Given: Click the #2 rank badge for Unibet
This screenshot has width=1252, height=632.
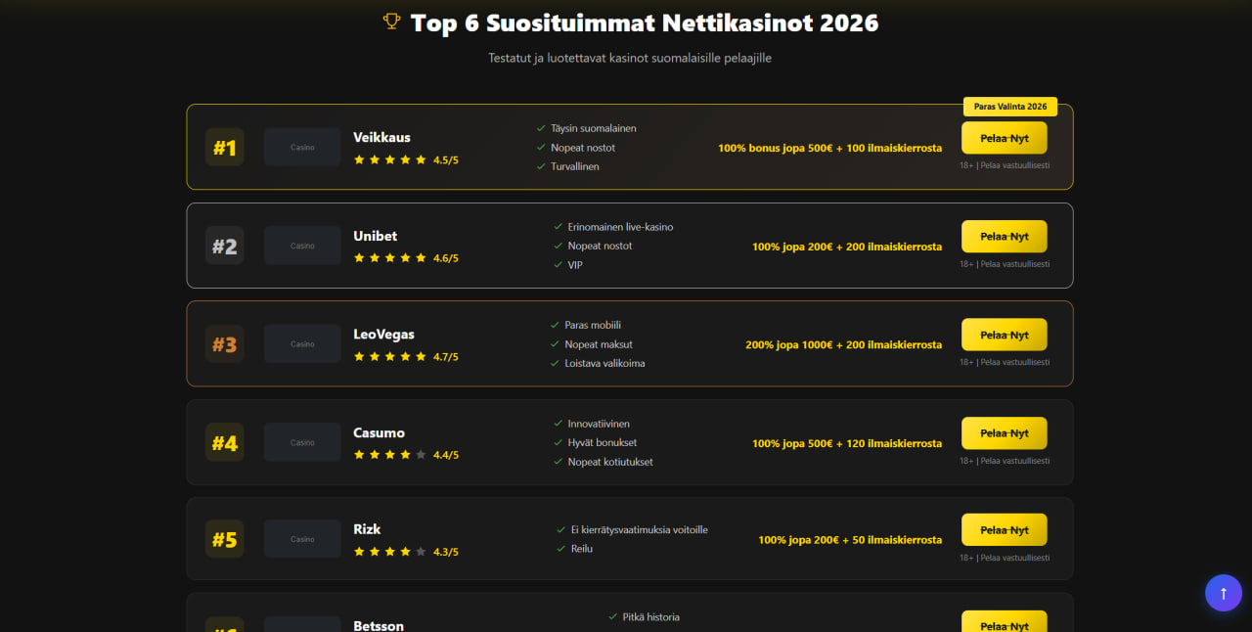Looking at the screenshot, I should tap(225, 246).
